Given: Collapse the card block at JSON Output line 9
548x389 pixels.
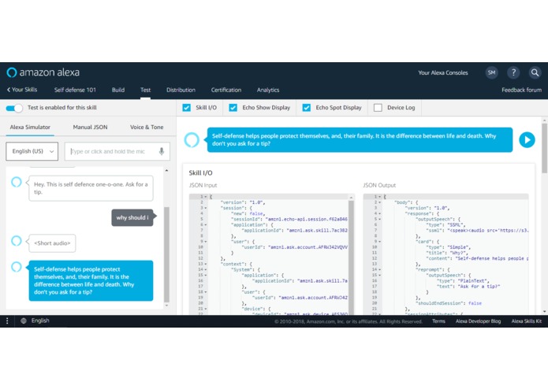Looking at the screenshot, I should coord(379,242).
